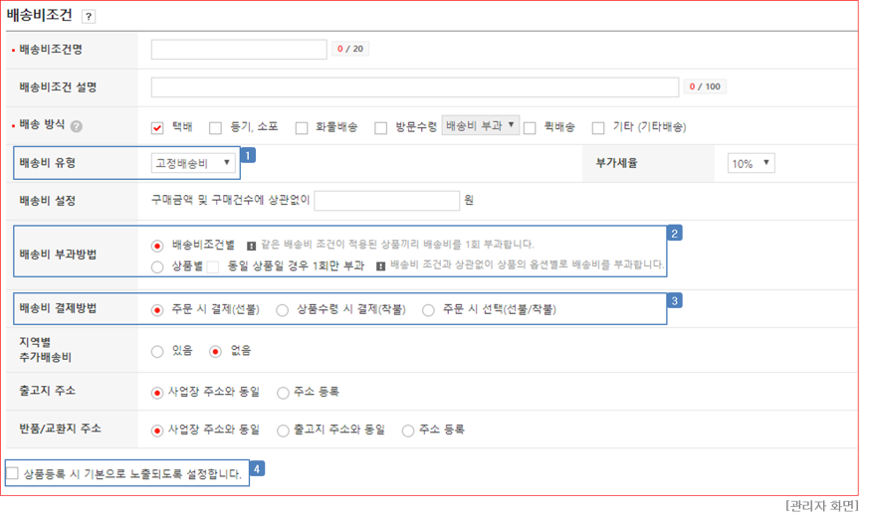Click the 배송비조건명 row label
Screen dimensions: 871x520
pyautogui.click(x=51, y=50)
